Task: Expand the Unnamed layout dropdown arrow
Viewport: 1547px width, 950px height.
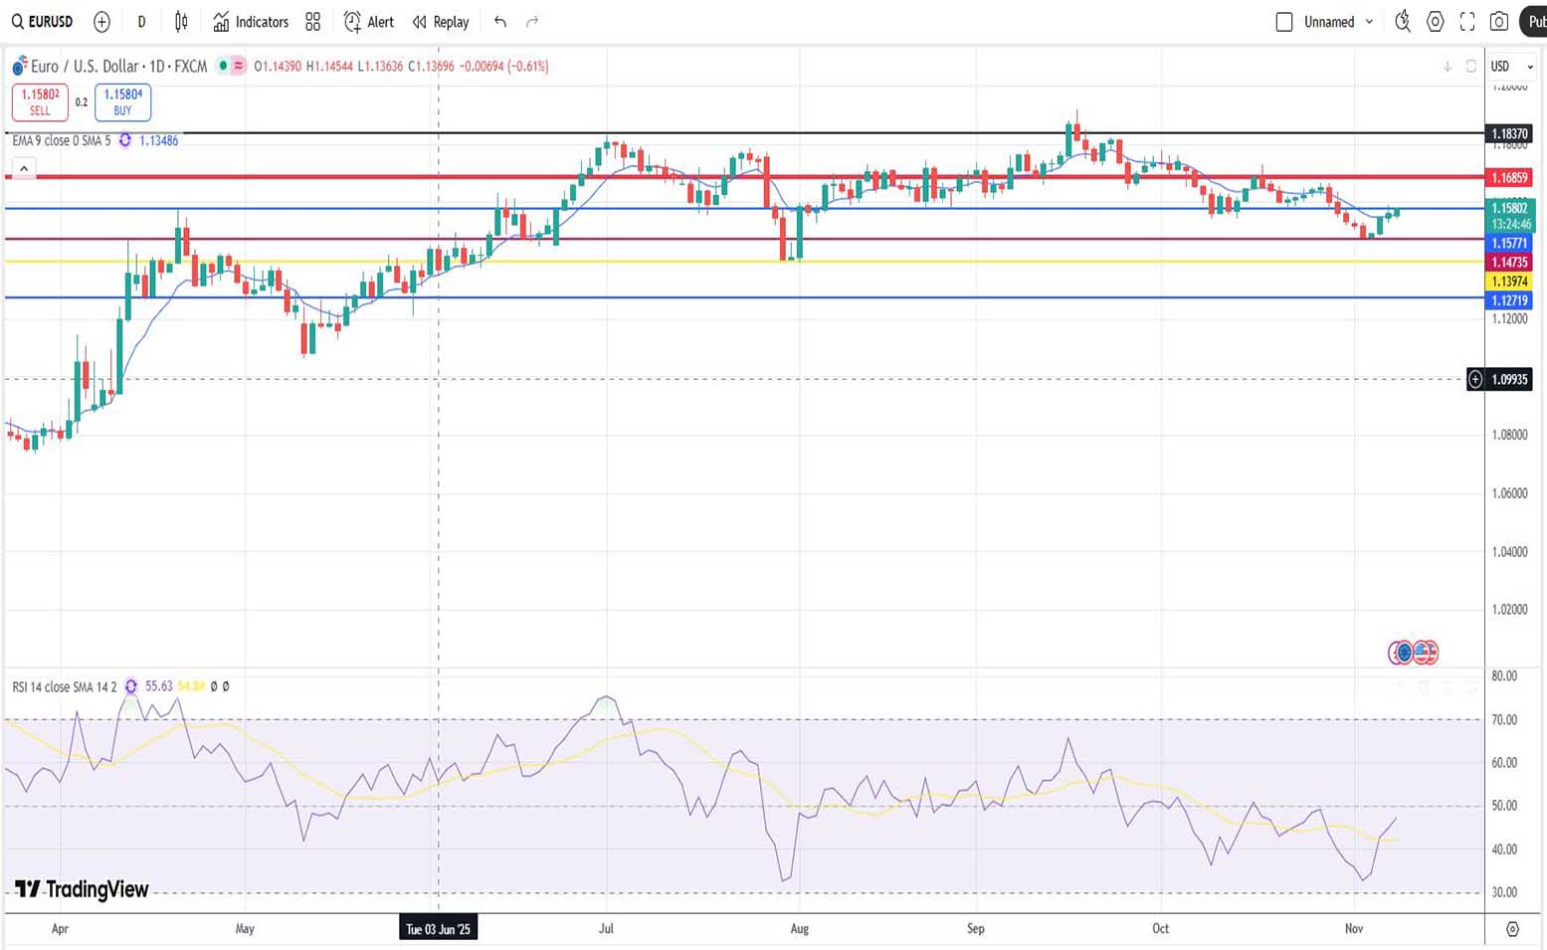Action: [x=1370, y=22]
